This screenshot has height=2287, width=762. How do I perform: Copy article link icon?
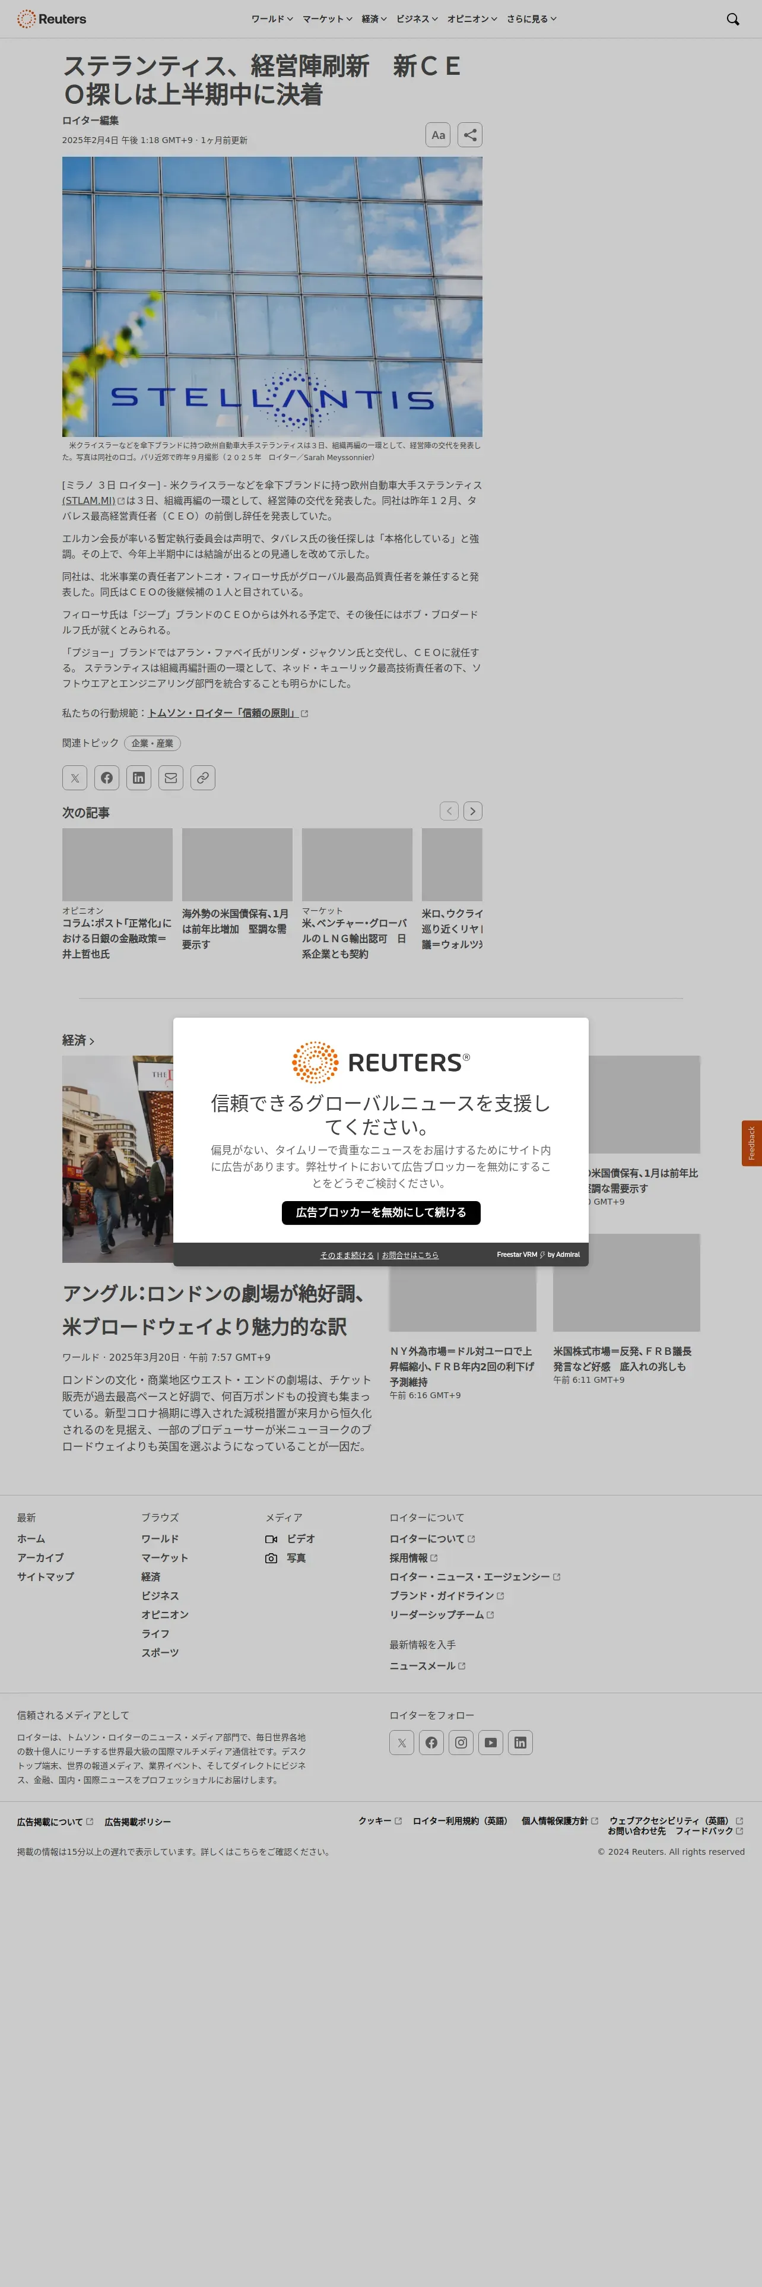pyautogui.click(x=203, y=778)
